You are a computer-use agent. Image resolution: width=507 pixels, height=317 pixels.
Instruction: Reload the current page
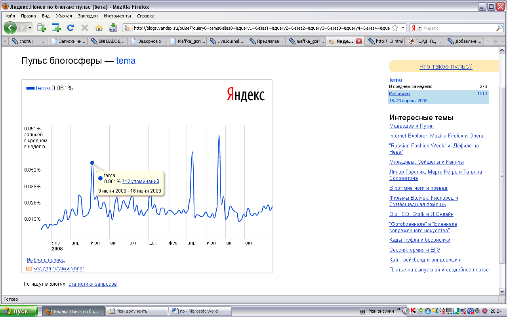click(71, 28)
